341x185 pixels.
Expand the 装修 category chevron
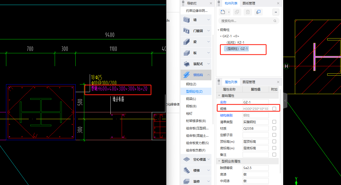209,181
